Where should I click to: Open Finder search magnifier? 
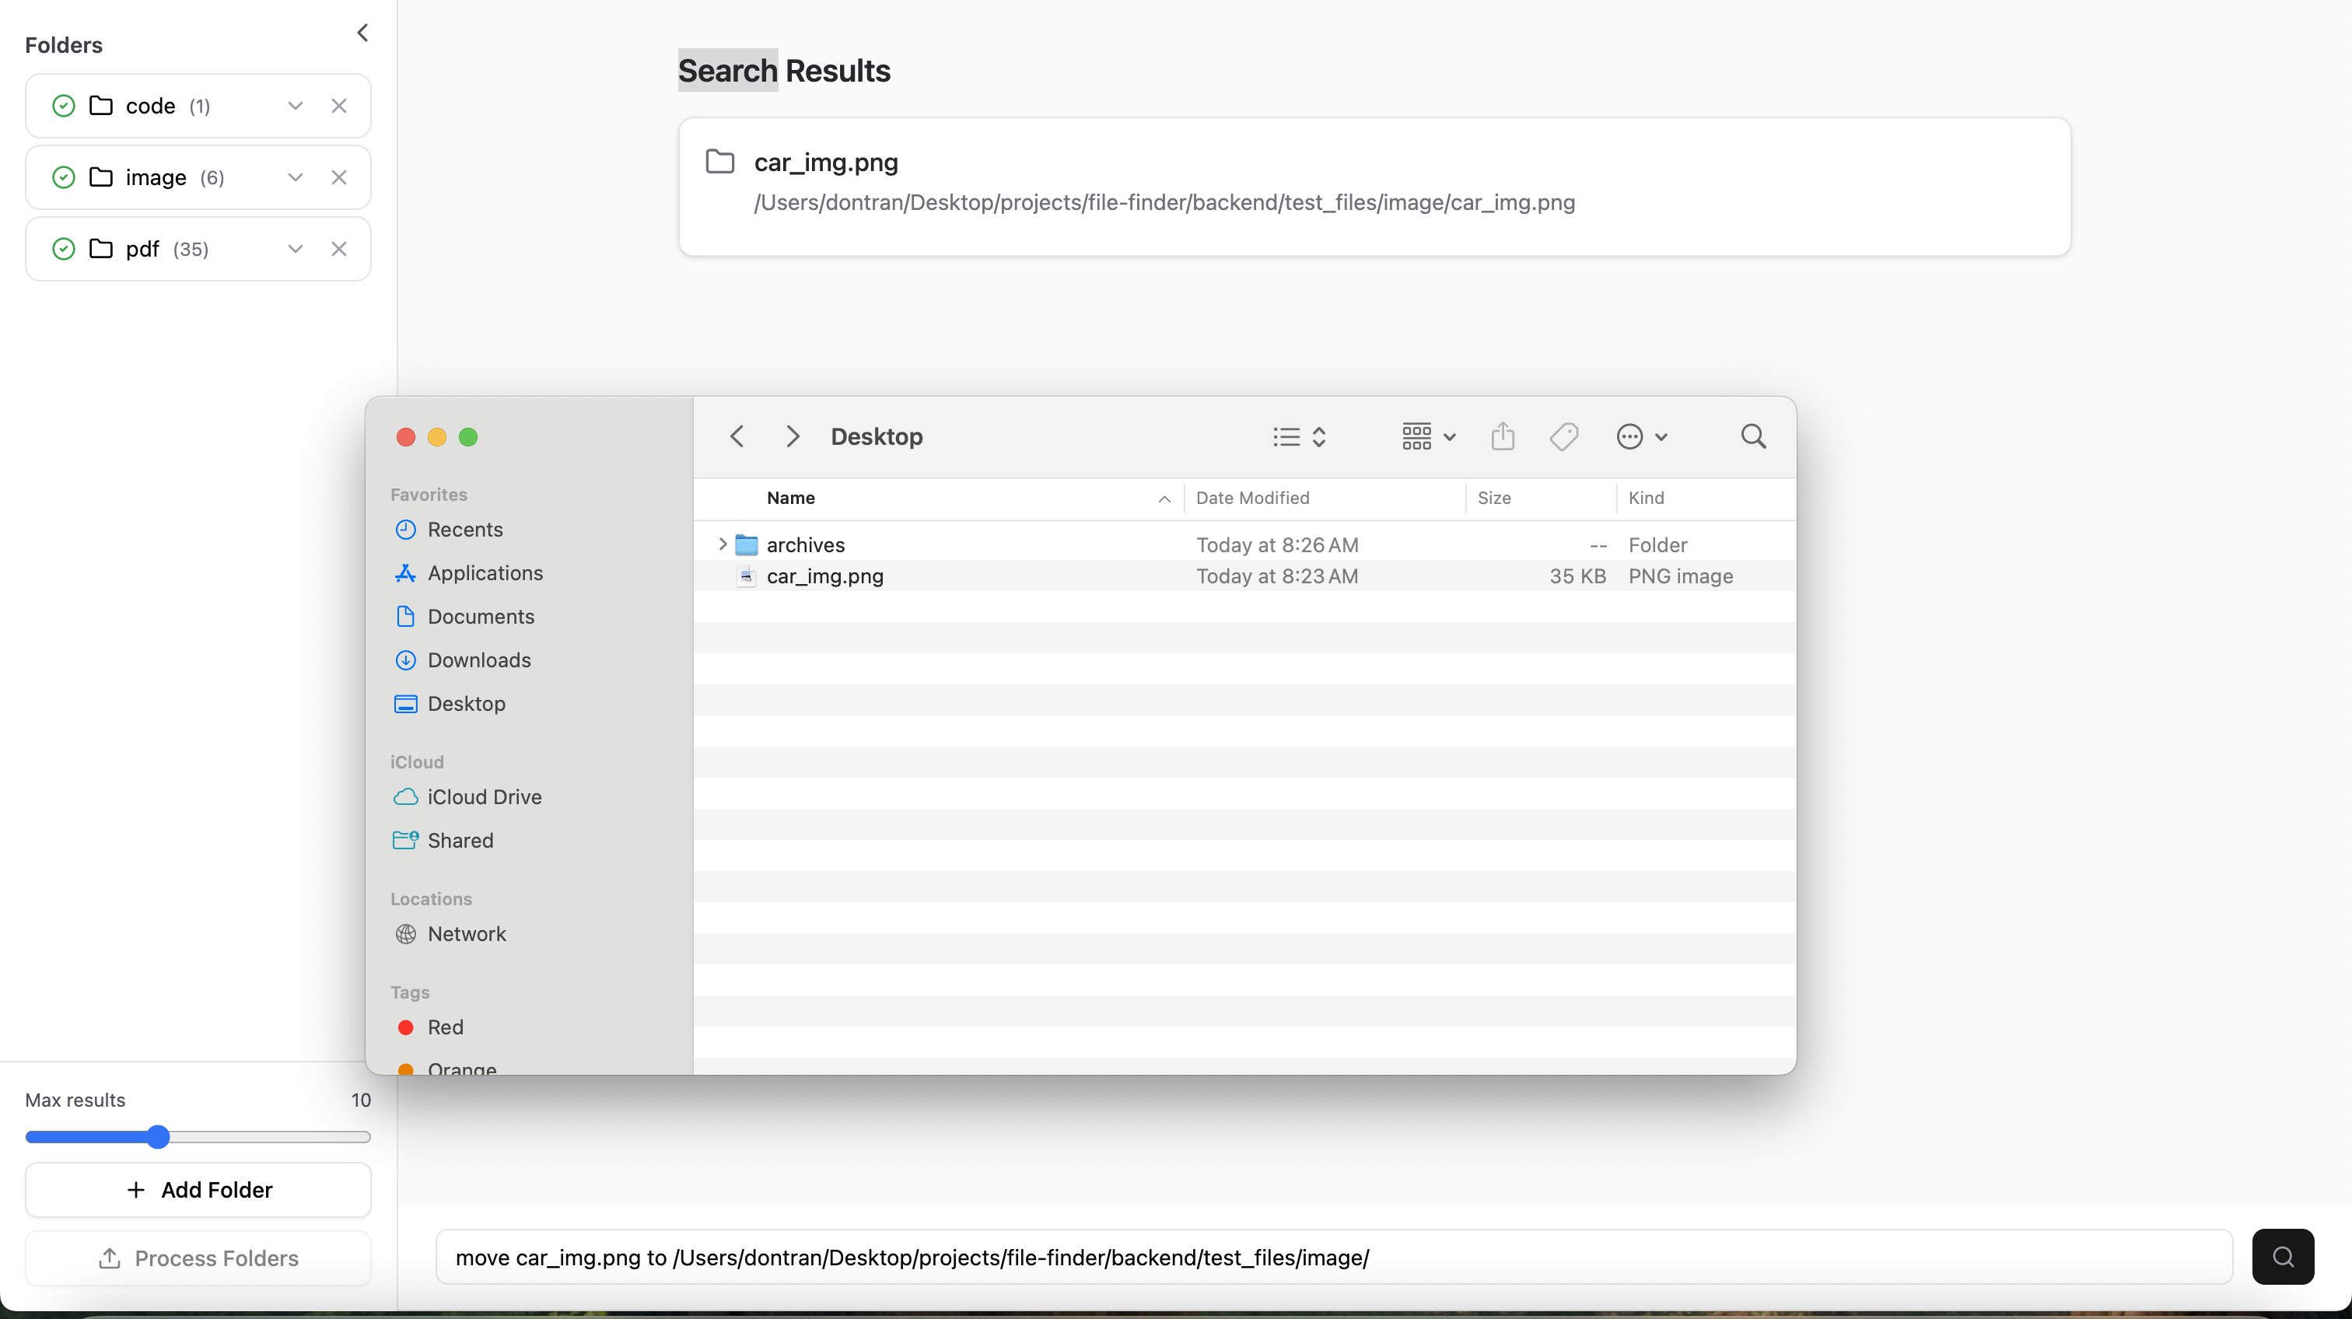click(x=1752, y=436)
